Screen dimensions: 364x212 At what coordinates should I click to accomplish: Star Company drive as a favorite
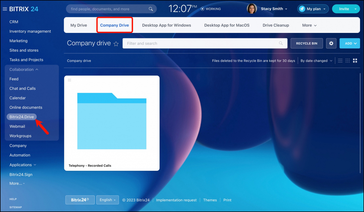pos(116,44)
